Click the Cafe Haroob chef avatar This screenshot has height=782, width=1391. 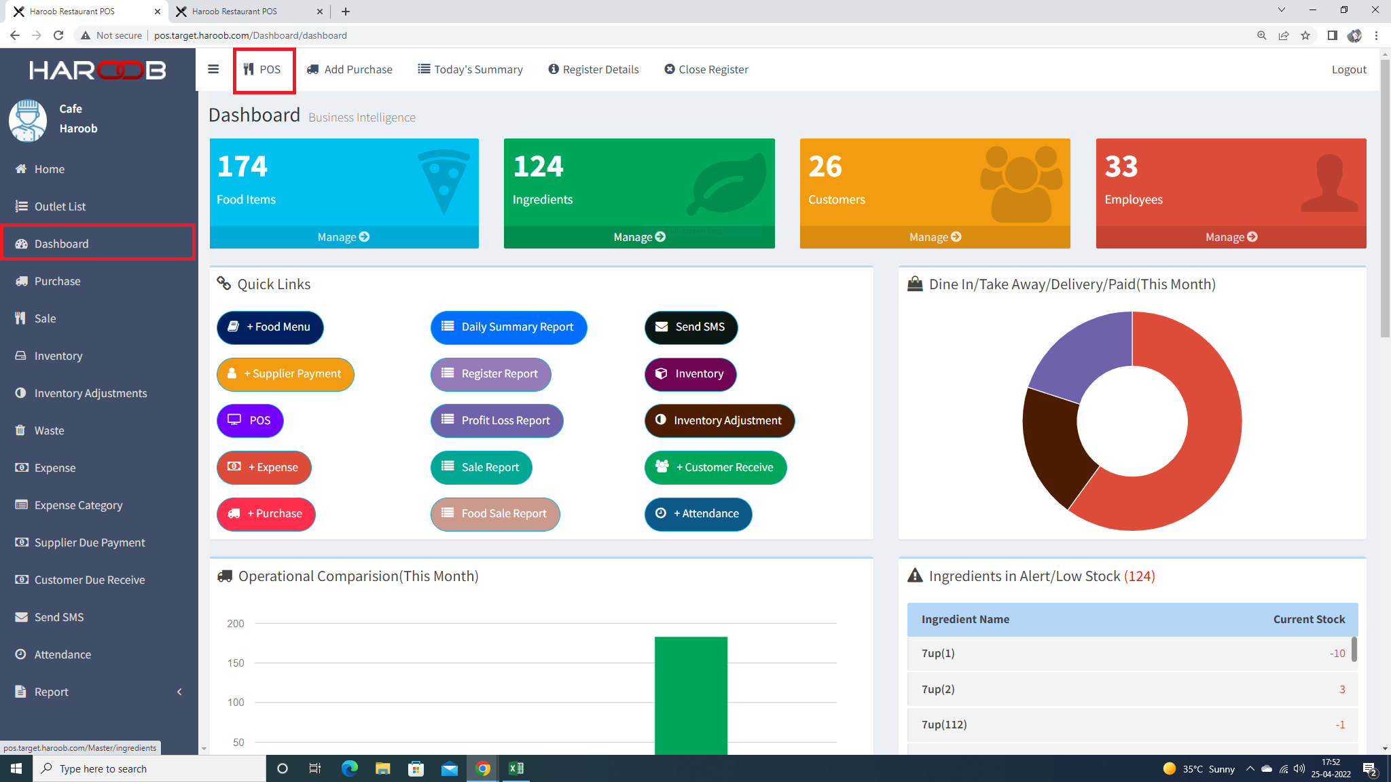point(28,121)
